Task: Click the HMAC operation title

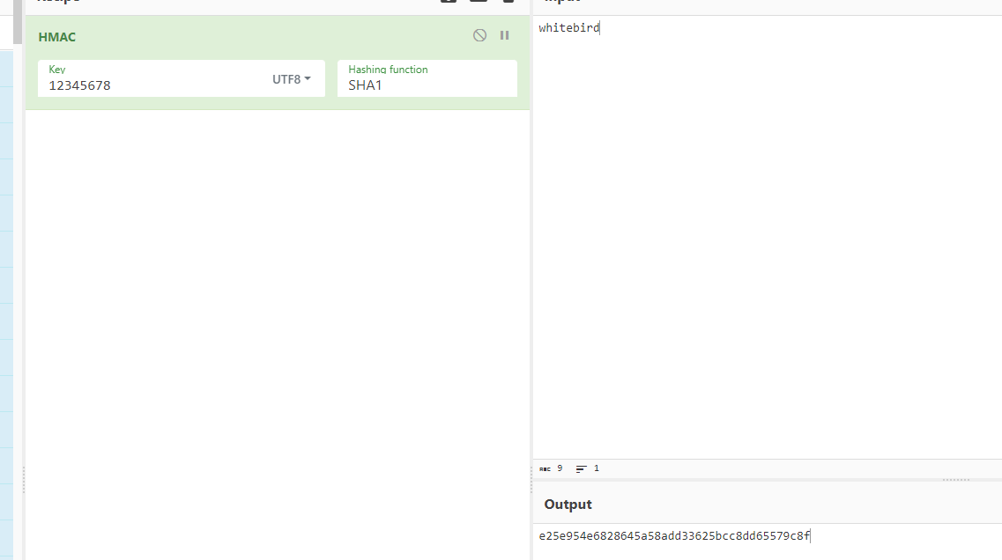Action: (57, 37)
